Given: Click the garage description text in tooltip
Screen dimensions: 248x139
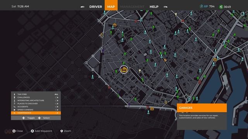Looking at the screenshot, I should (x=199, y=117).
